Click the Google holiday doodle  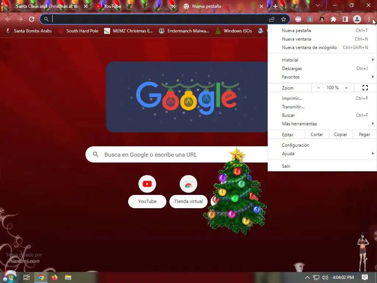pyautogui.click(x=187, y=97)
